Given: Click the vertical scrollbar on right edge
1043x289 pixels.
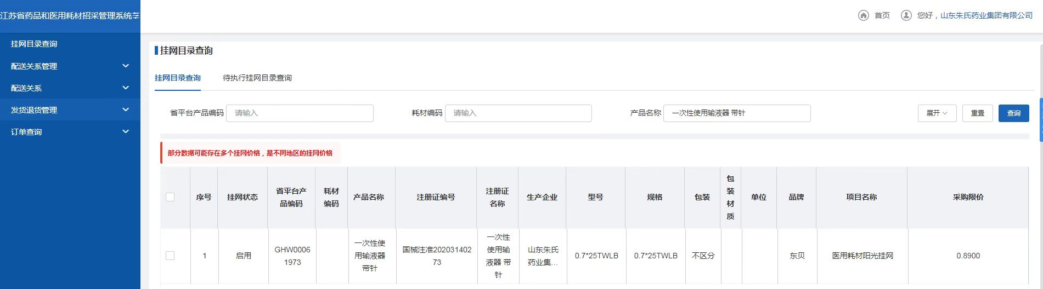Looking at the screenshot, I should tap(1041, 119).
